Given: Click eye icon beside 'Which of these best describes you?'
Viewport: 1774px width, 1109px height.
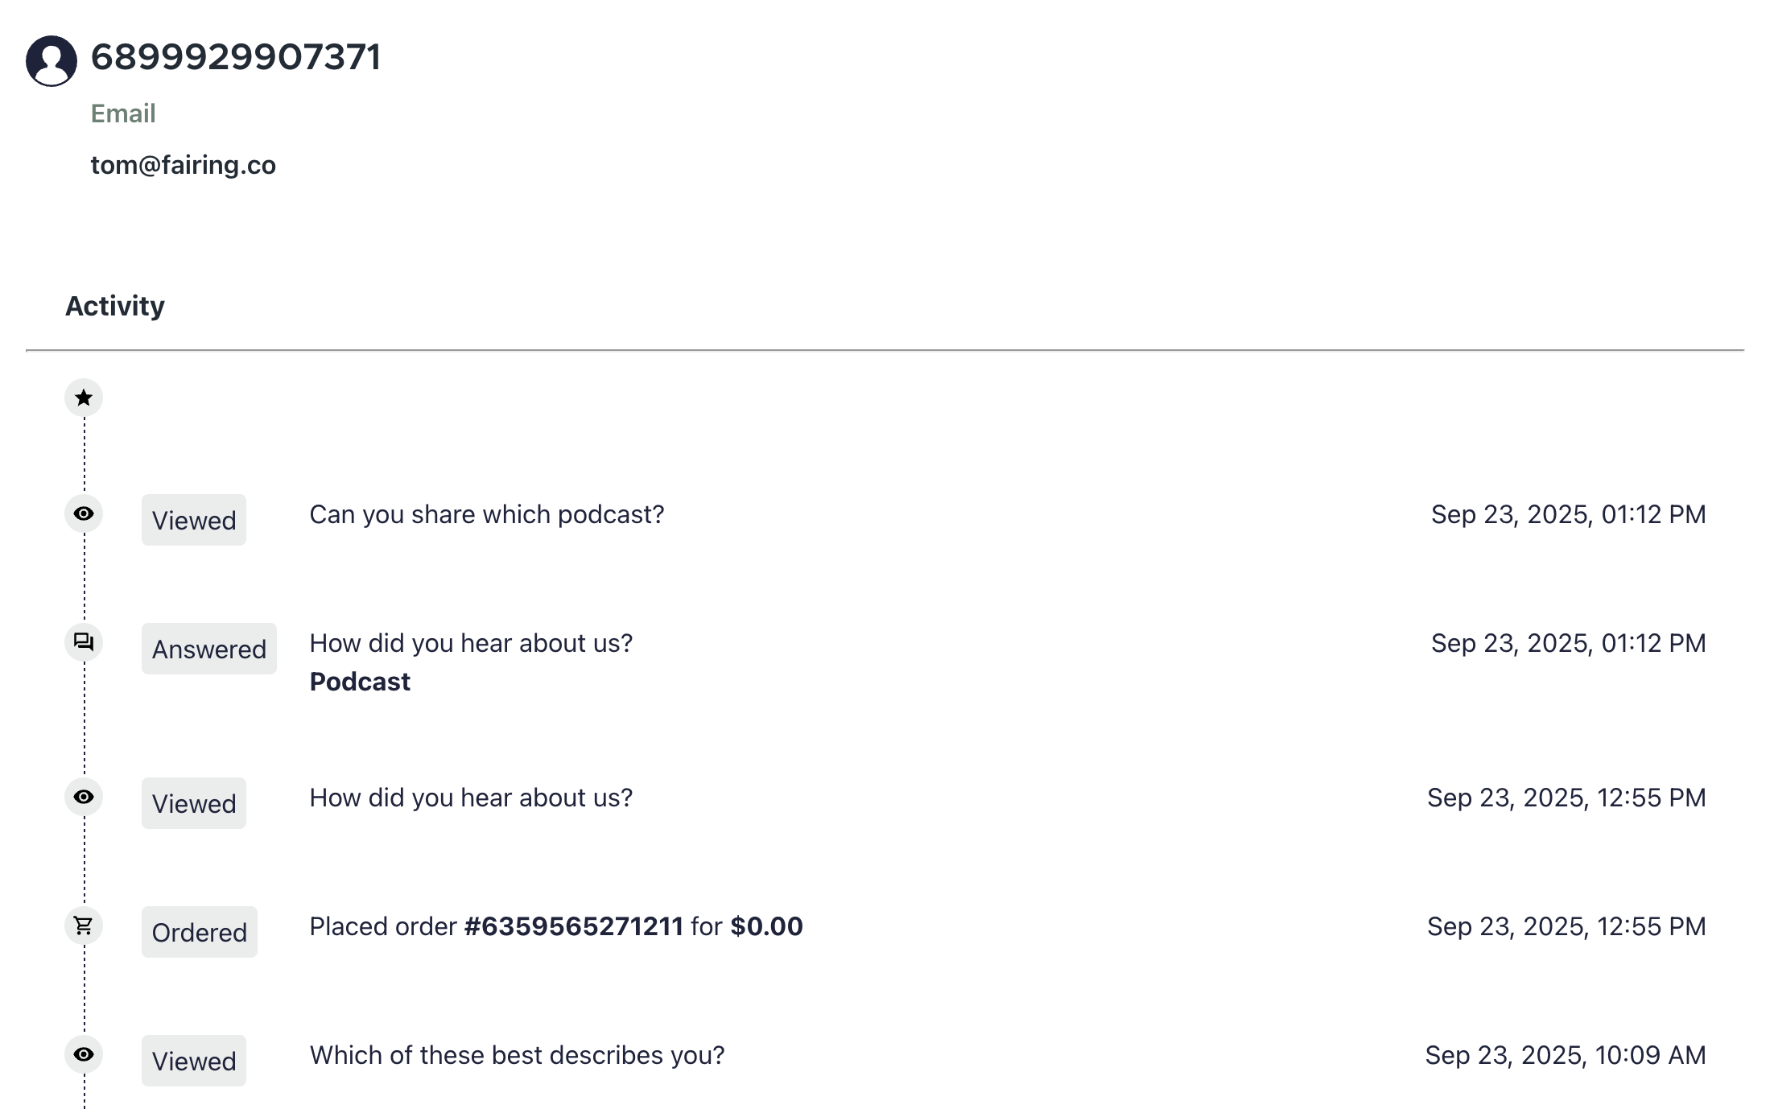Looking at the screenshot, I should click(x=84, y=1054).
